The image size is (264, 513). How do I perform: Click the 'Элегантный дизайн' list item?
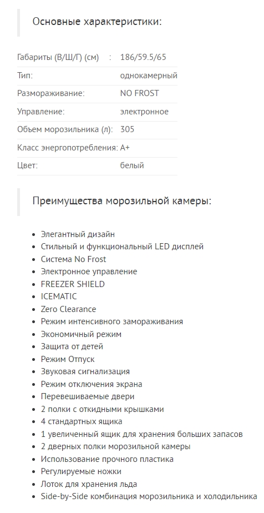click(78, 234)
